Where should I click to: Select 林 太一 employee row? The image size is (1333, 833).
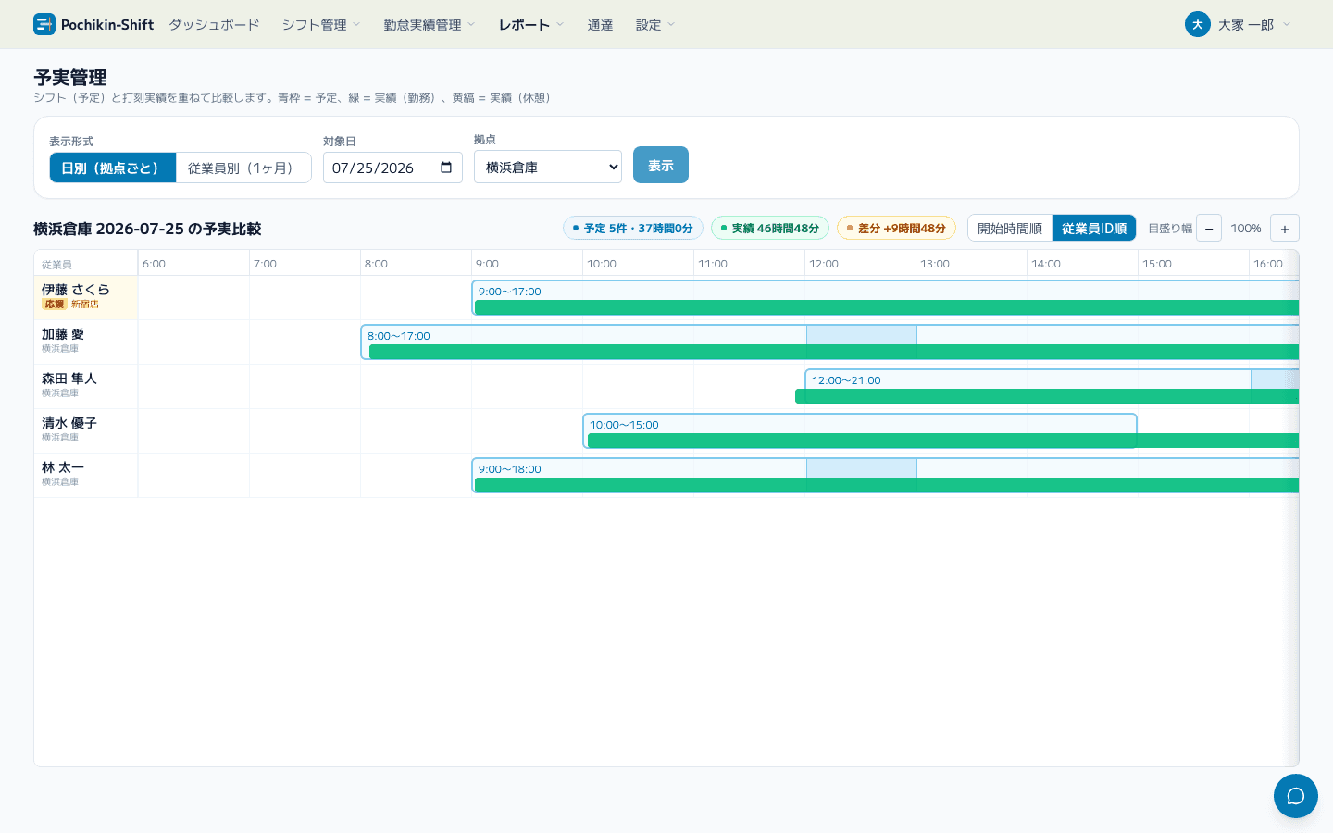86,475
